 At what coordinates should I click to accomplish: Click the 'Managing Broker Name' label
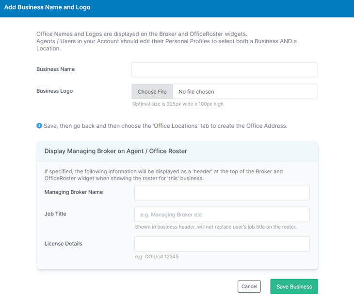click(74, 192)
